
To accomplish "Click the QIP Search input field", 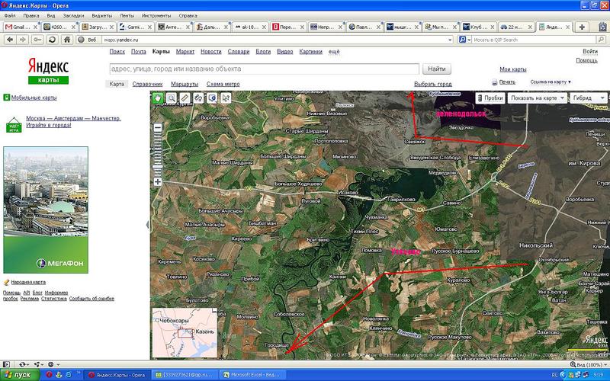I will click(x=535, y=40).
